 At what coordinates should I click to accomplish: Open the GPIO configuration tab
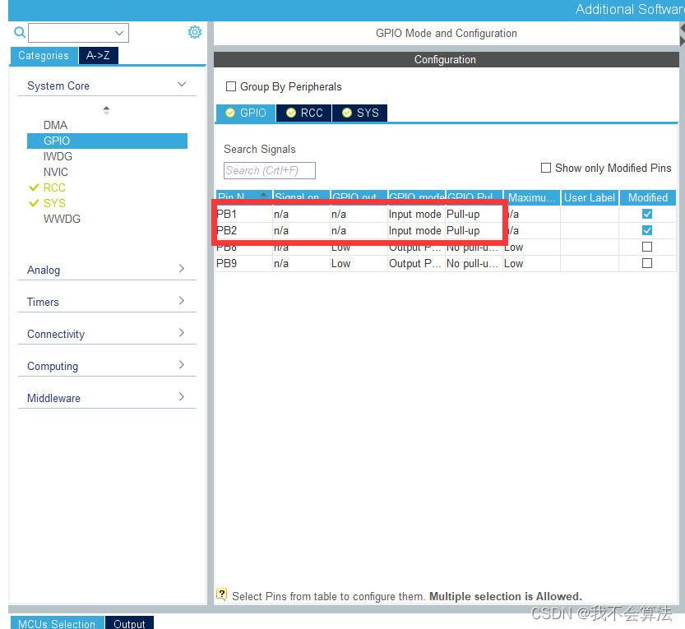point(246,113)
